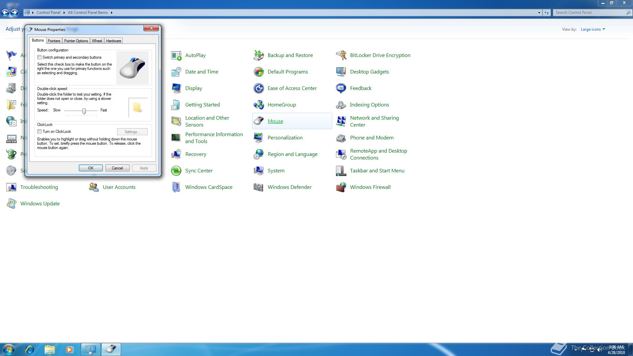This screenshot has width=633, height=356.
Task: Click the Windows CardSpace icon
Action: 176,187
